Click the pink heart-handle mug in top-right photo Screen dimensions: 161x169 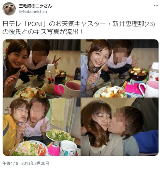150,89
